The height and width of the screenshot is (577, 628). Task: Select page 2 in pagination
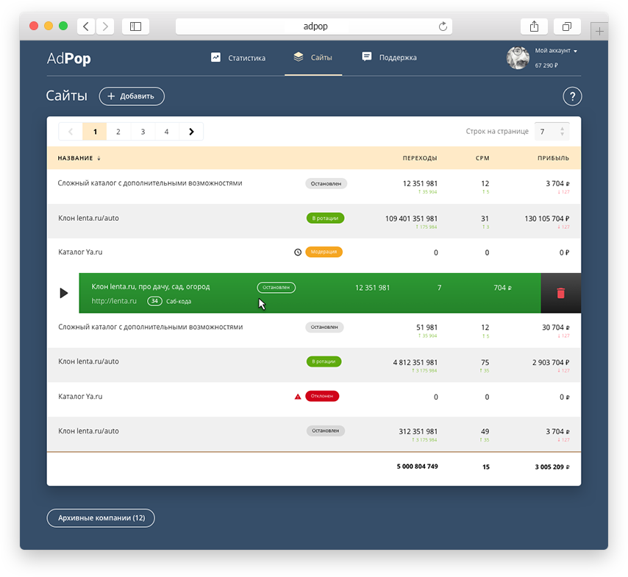point(118,132)
